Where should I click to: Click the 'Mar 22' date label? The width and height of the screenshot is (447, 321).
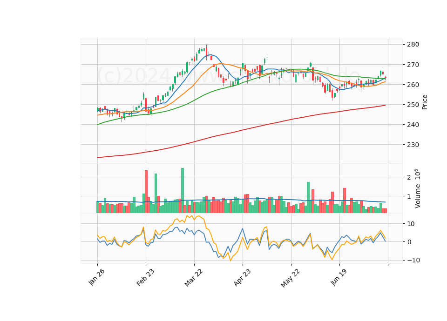tap(194, 277)
